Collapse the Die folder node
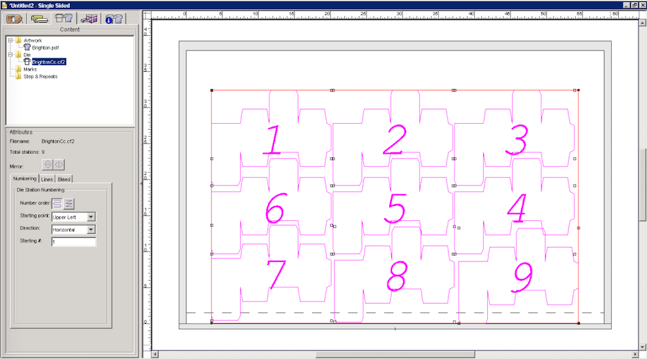 (x=10, y=55)
